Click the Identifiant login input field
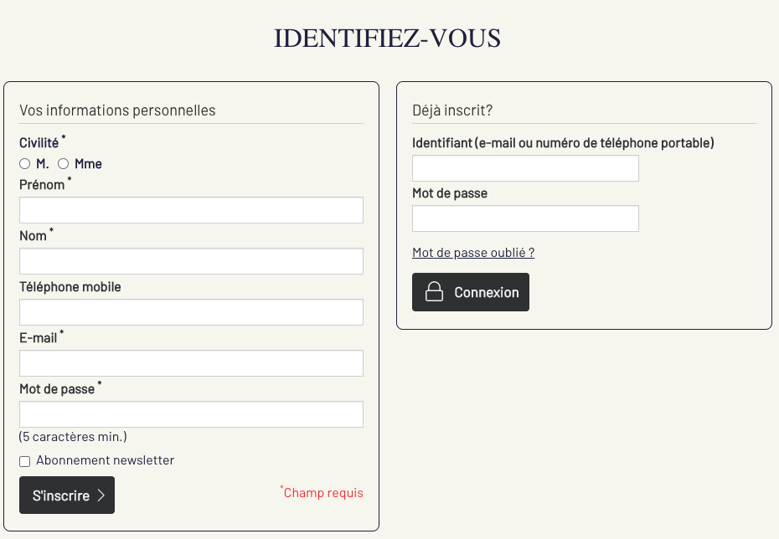The image size is (779, 539). coord(525,168)
